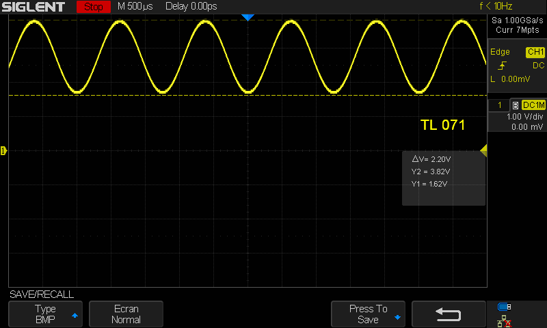Viewport: 547px width, 328px height.
Task: Click the Delay 0.00ps readout
Action: tap(191, 6)
